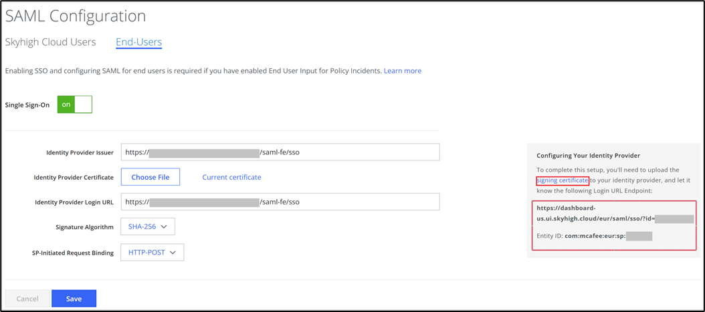Click the Signature Algorithm label

pyautogui.click(x=84, y=227)
